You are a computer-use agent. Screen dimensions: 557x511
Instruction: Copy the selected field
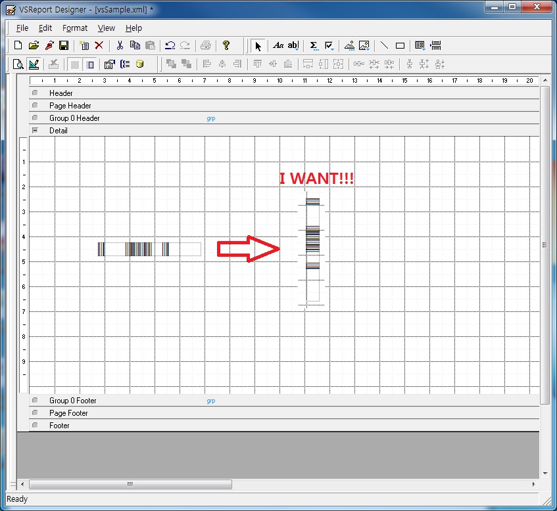click(x=135, y=45)
